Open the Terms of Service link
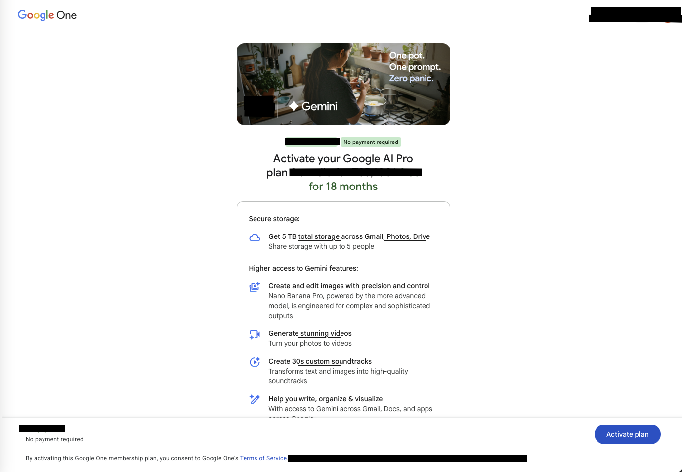The image size is (682, 472). pyautogui.click(x=263, y=458)
